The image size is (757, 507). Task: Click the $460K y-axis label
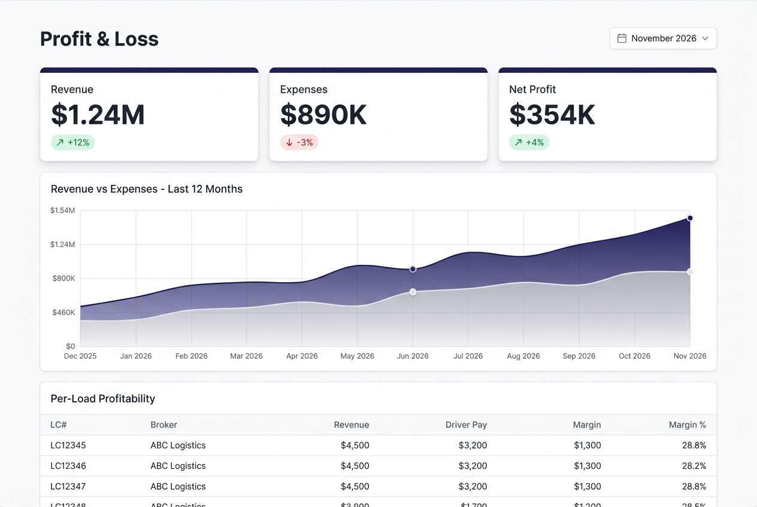(x=63, y=313)
